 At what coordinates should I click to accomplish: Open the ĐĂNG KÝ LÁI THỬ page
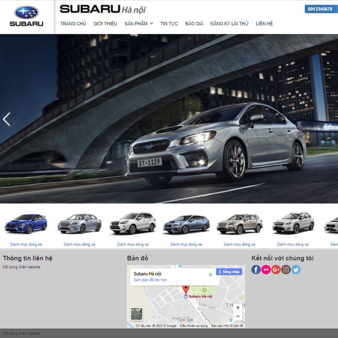click(229, 23)
